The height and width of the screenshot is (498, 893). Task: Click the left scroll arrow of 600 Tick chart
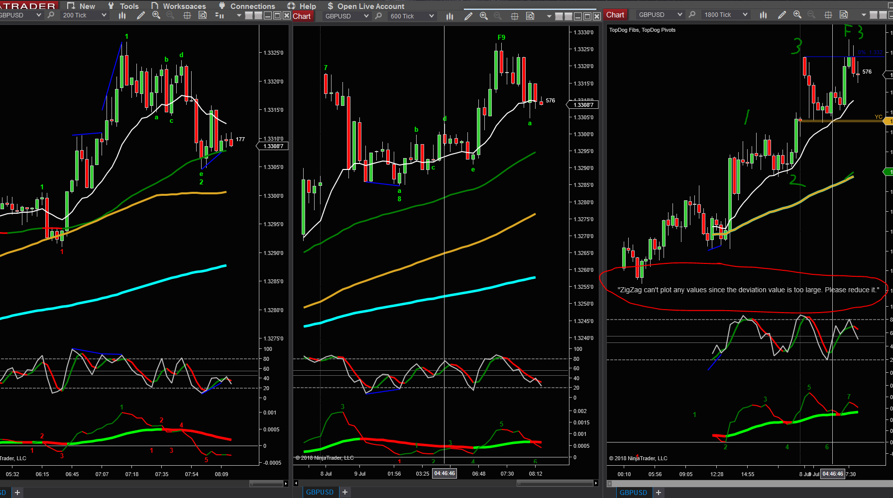click(x=296, y=483)
